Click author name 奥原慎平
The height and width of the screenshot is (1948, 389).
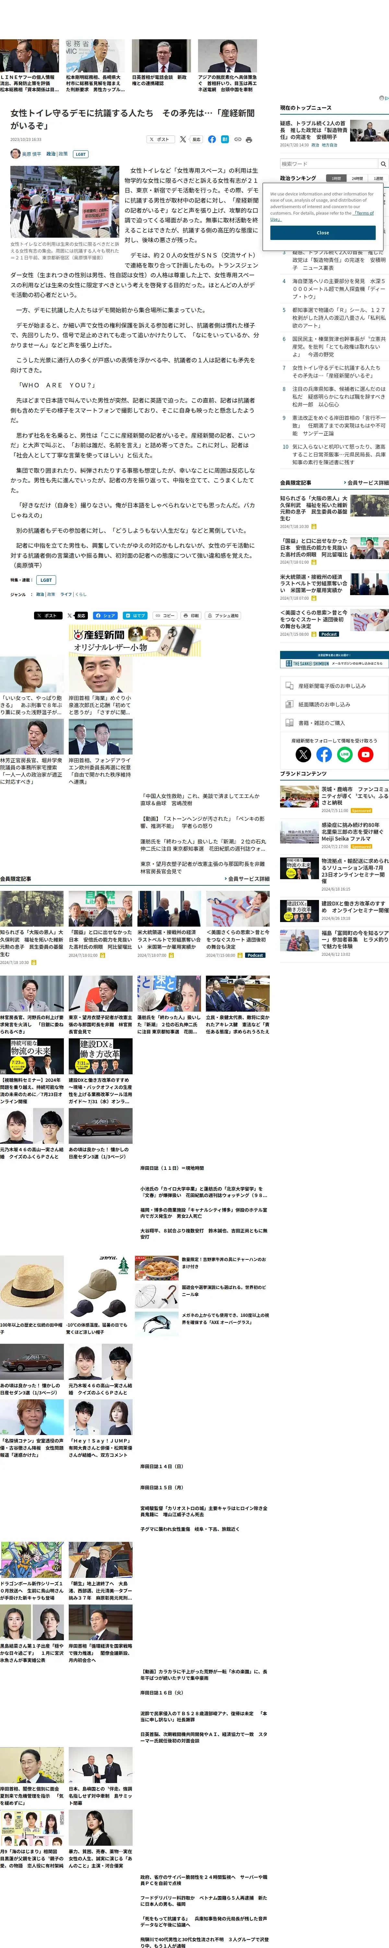32,154
